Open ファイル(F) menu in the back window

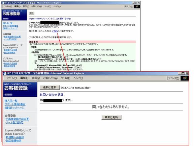(x=8, y=6)
